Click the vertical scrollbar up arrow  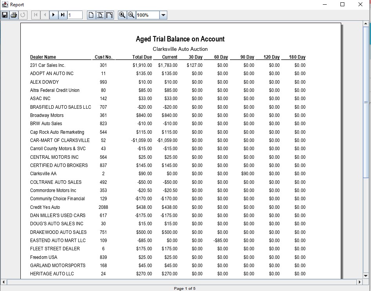366,23
